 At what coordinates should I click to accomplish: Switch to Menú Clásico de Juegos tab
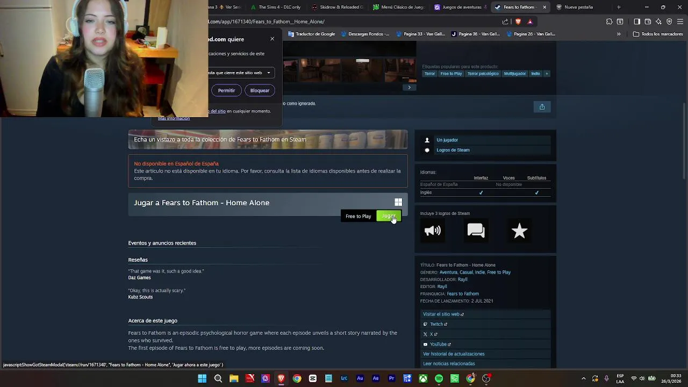tap(398, 7)
